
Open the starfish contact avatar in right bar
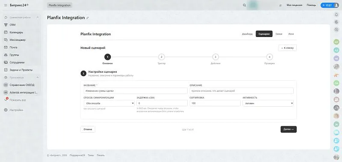(336, 75)
